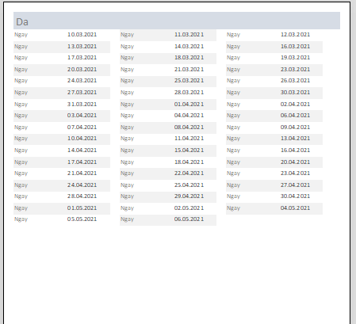Click the date 20.04.2021

coord(295,162)
